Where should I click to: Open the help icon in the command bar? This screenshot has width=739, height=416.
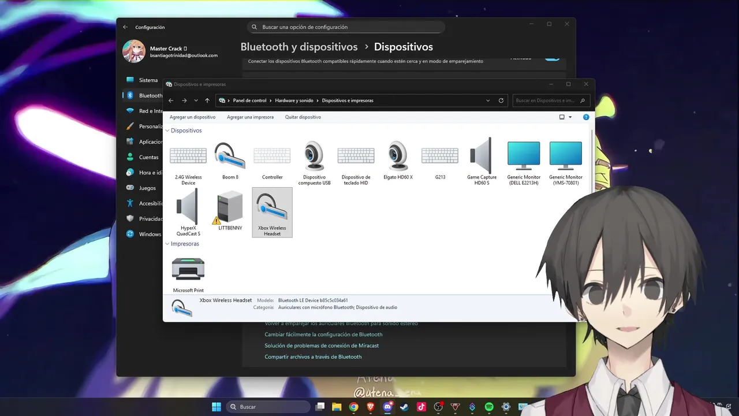pyautogui.click(x=586, y=117)
